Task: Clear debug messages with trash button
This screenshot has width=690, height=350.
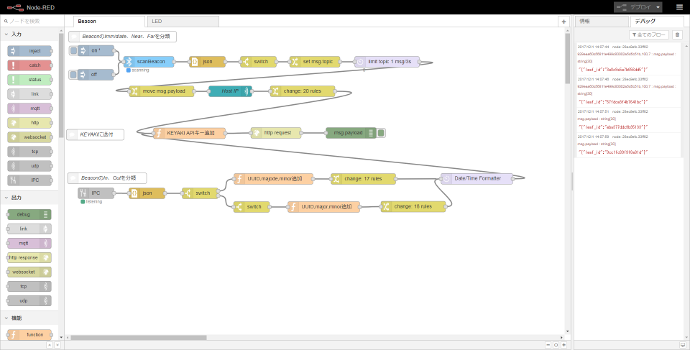Action: (x=678, y=34)
